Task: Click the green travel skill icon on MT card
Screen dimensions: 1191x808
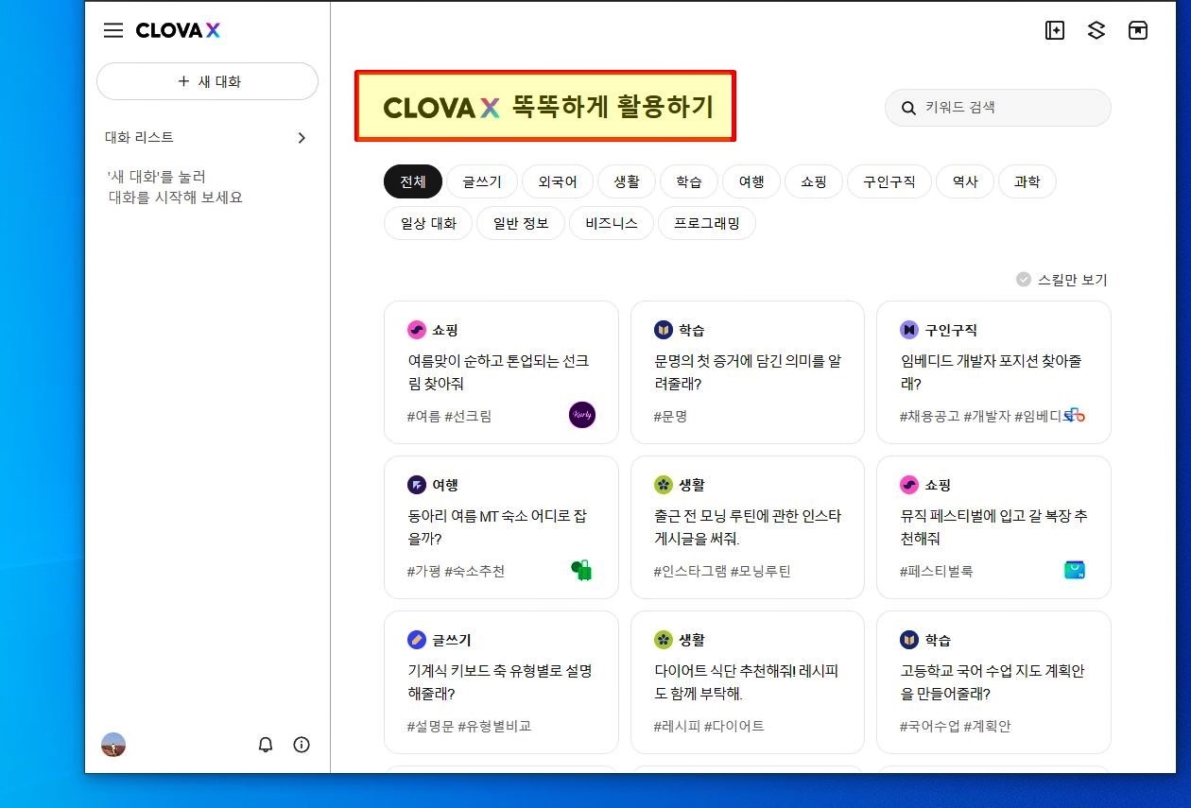Action: coord(581,570)
